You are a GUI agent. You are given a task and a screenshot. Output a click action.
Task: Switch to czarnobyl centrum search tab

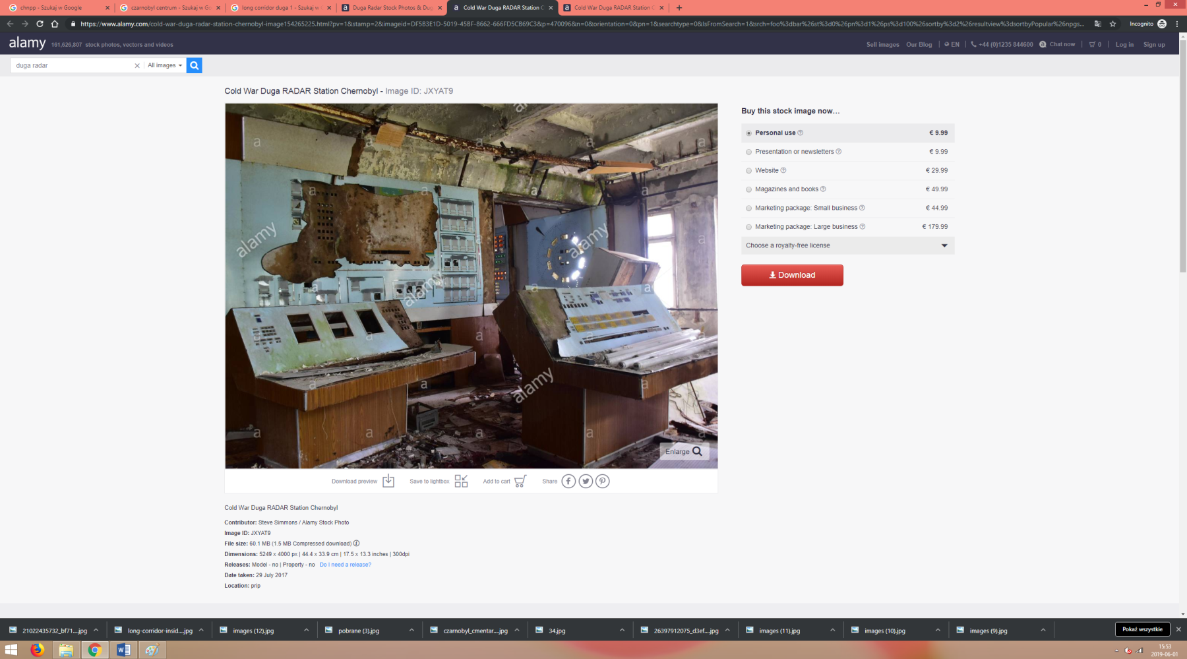(169, 8)
